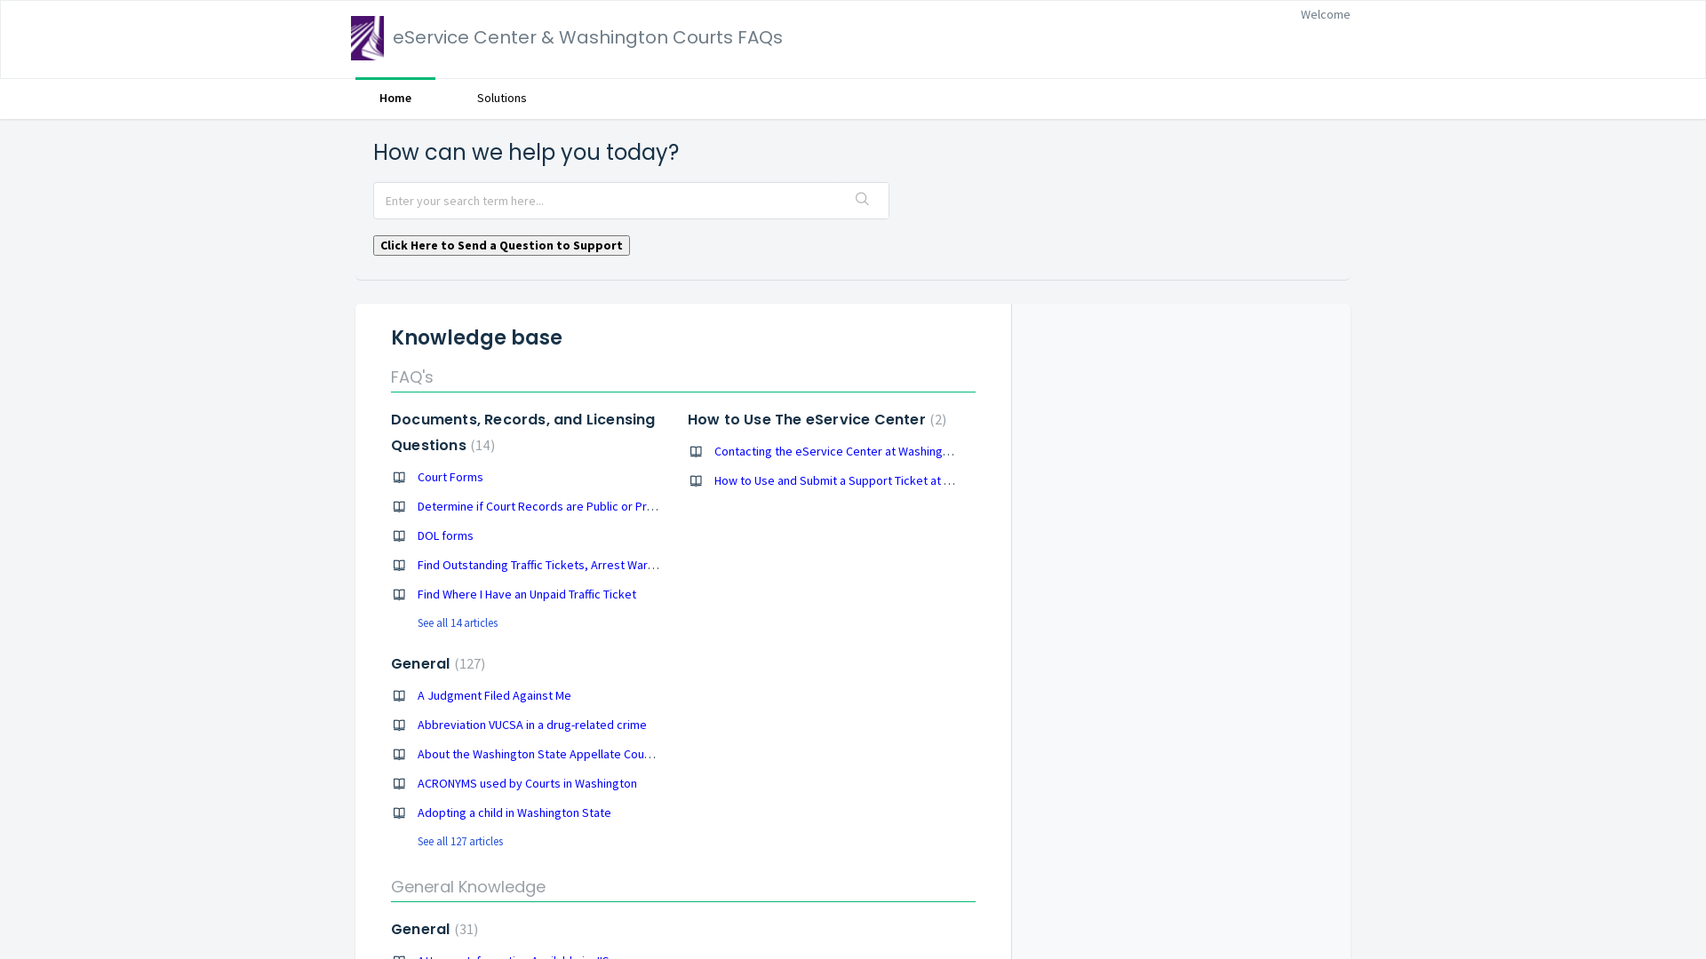
Task: Click the book icon beside Court Forms
Action: [399, 478]
